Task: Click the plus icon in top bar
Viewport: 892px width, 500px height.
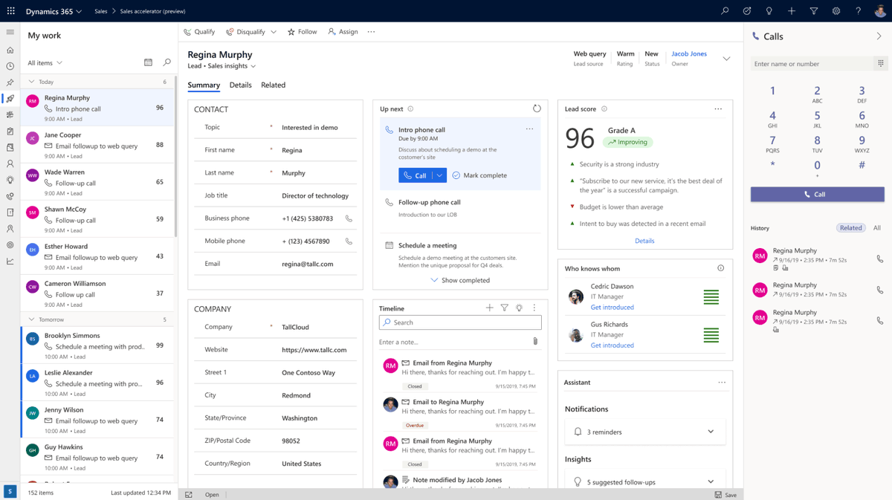Action: pos(792,11)
